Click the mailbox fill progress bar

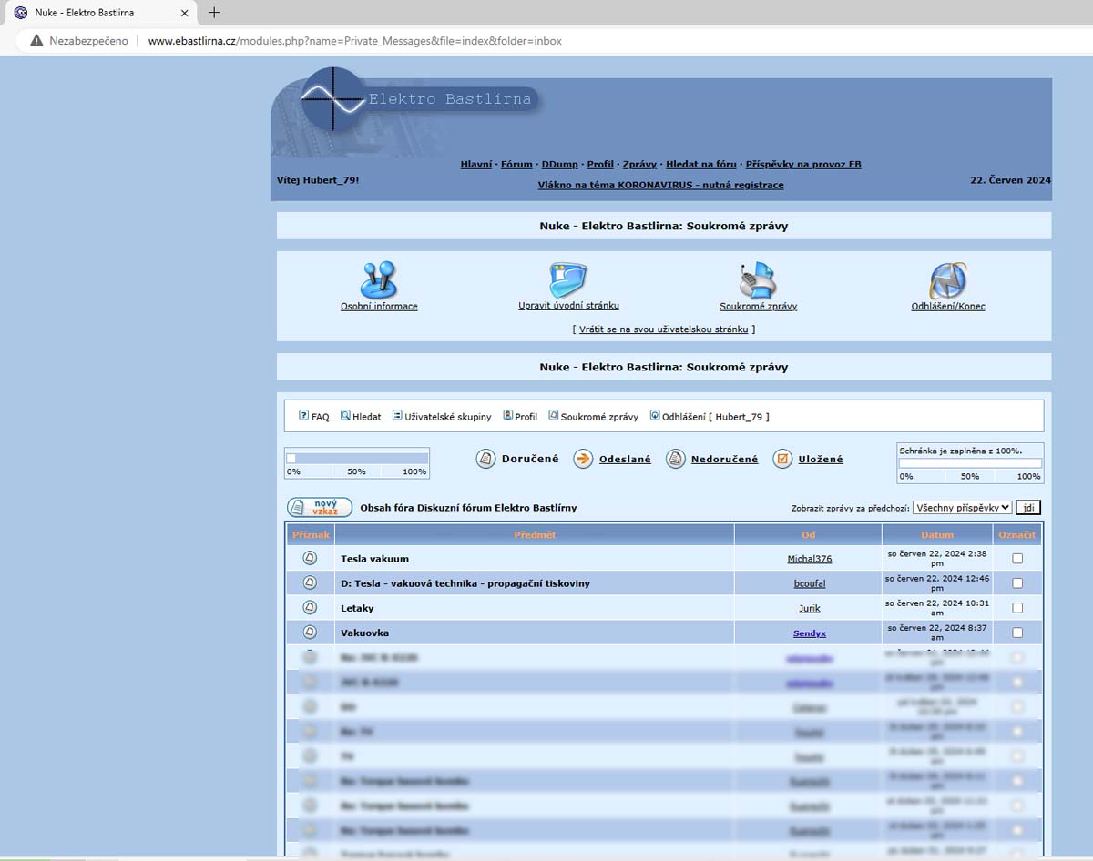(970, 463)
